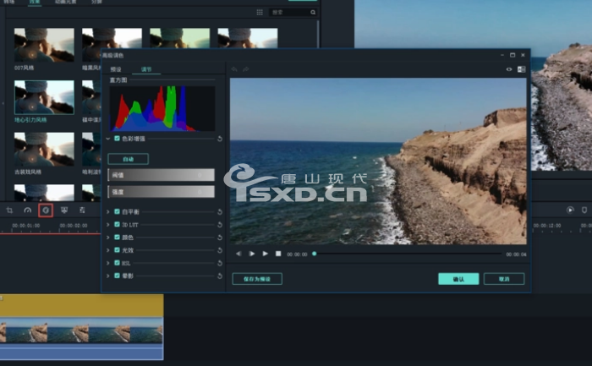Reset the 光效 section
592x366 pixels.
[220, 250]
